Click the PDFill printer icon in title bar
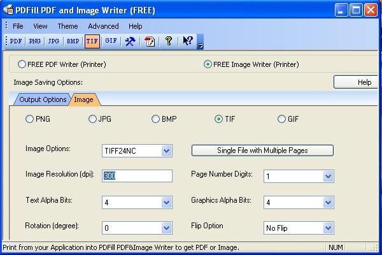 click(8, 10)
